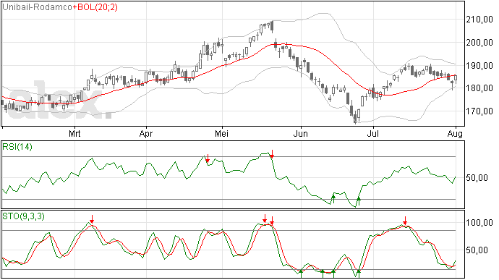Click the RSI(14) panel label

pos(17,147)
